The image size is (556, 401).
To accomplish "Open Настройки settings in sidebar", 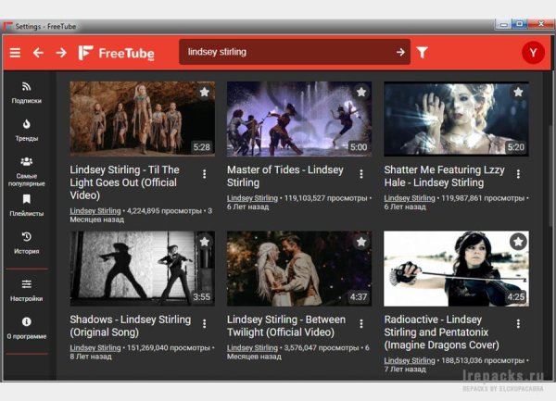I will [27, 291].
